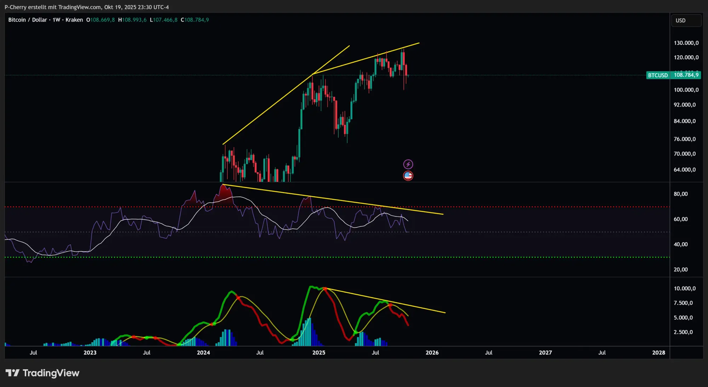Image resolution: width=708 pixels, height=387 pixels.
Task: Click the TradingView.com attribution text in header
Action: 79,7
